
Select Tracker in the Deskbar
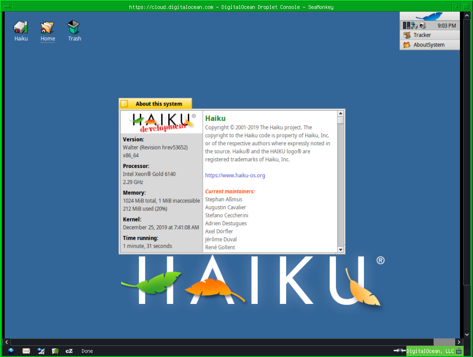coord(422,35)
